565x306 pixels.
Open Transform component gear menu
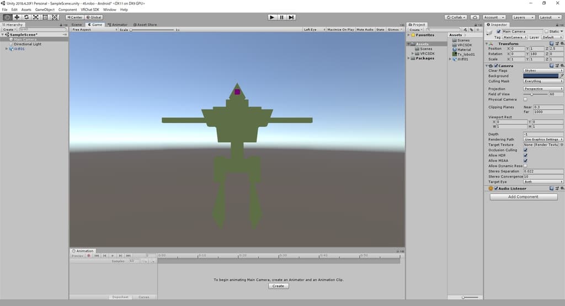(x=562, y=44)
